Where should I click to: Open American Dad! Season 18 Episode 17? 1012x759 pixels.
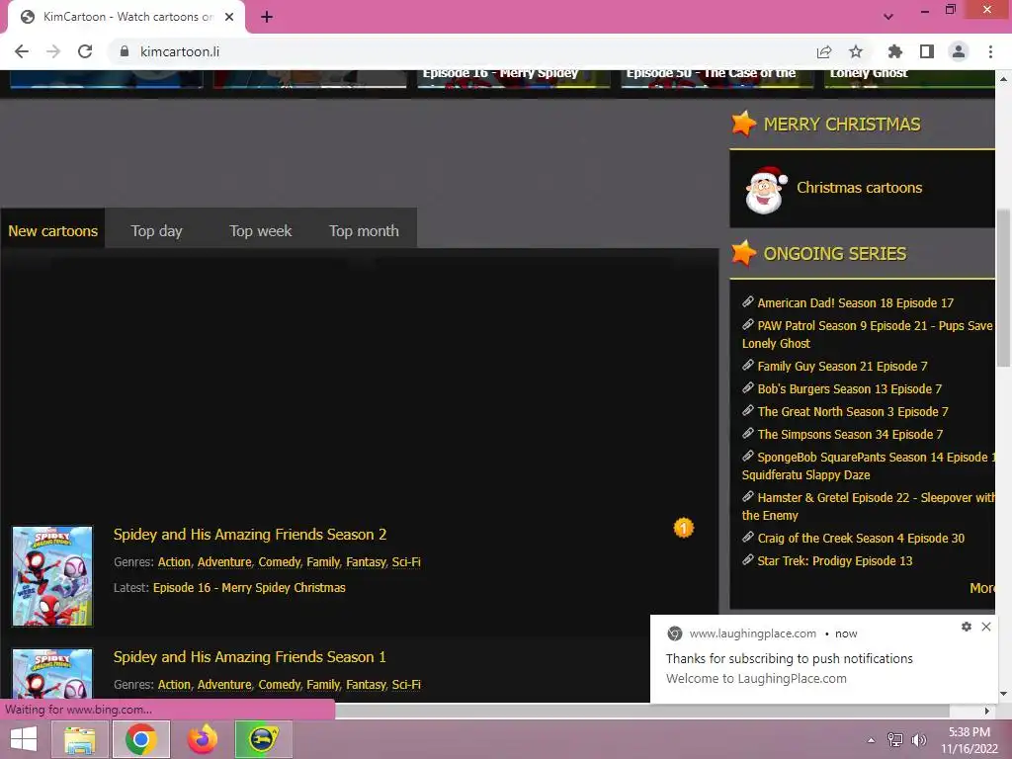(x=855, y=302)
